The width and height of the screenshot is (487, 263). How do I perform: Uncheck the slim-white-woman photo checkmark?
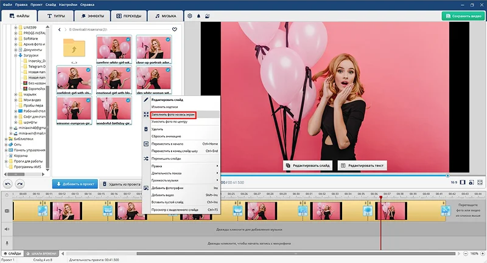tap(168, 70)
